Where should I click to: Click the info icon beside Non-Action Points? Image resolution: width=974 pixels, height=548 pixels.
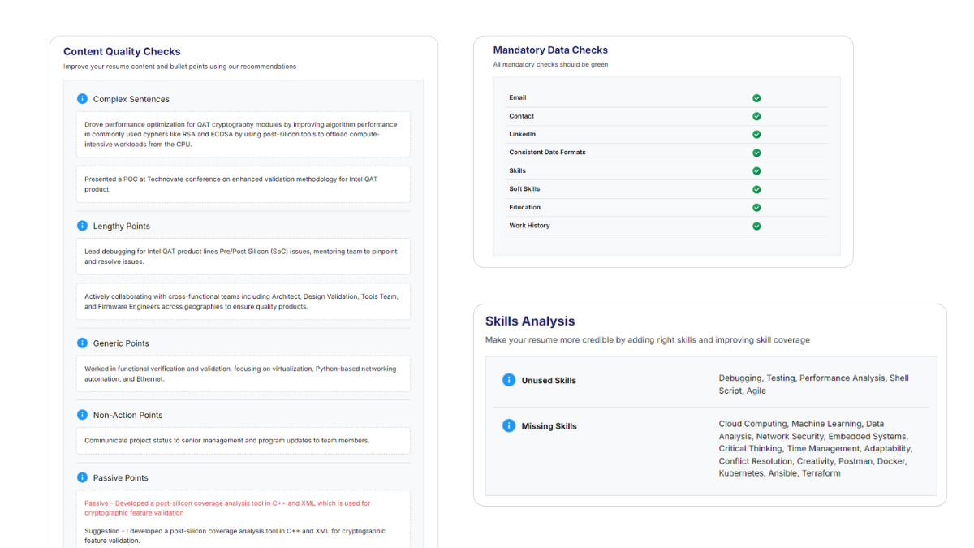coord(82,415)
